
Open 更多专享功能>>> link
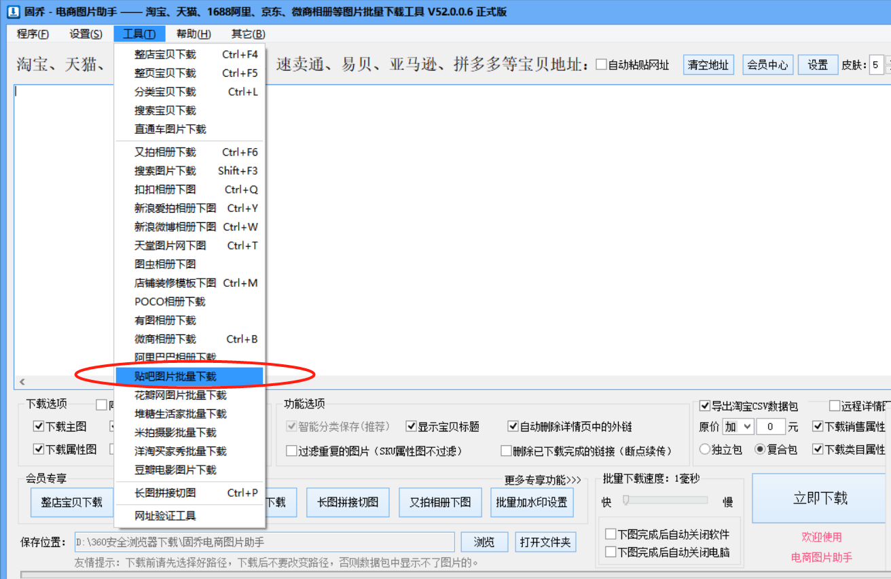point(543,480)
